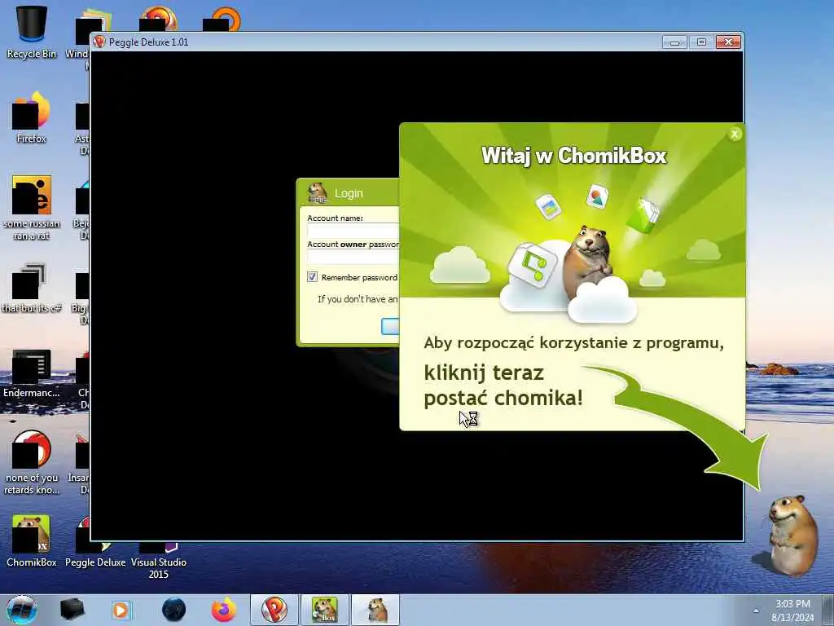The width and height of the screenshot is (834, 626).
Task: Open the Visual Studio 2015 desktop shortcut
Action: pos(159,559)
